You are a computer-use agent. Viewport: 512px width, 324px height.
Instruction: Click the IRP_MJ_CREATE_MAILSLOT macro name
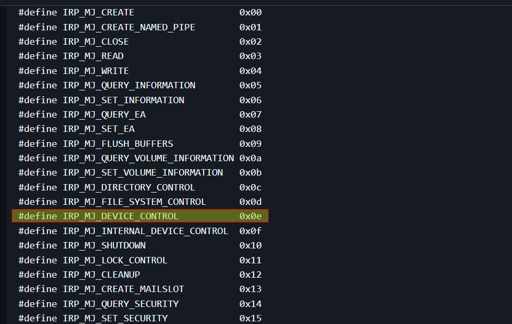pos(124,289)
